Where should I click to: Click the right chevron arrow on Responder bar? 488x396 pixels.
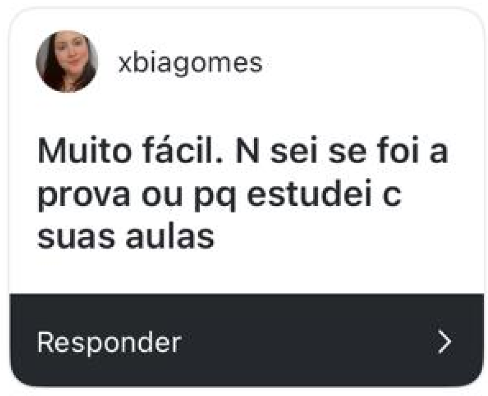445,342
